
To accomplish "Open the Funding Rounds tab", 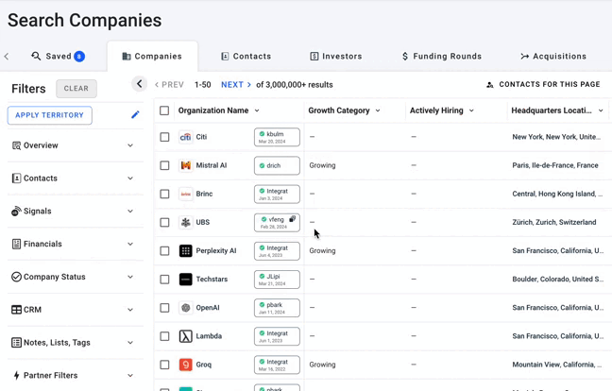I will 441,57.
